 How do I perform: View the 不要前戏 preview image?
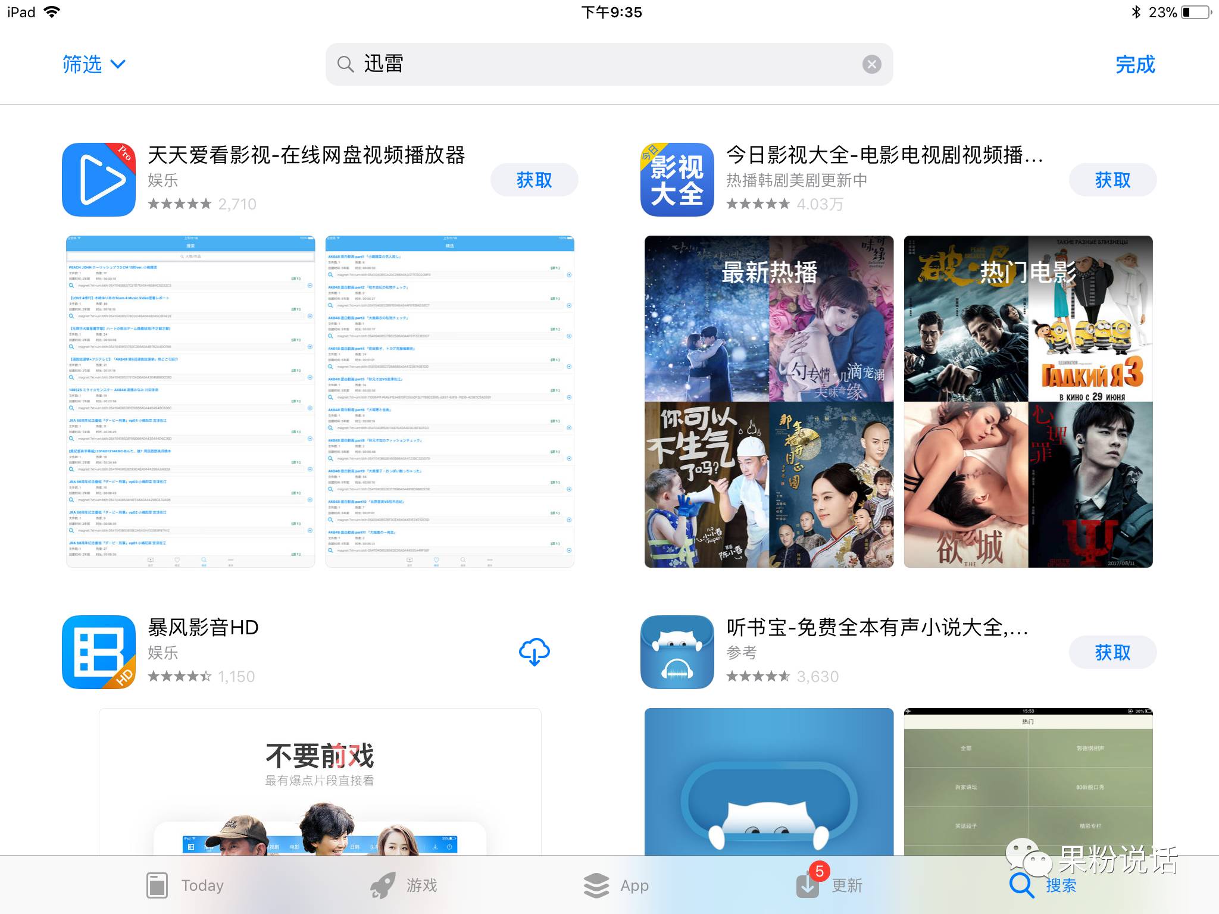point(320,782)
